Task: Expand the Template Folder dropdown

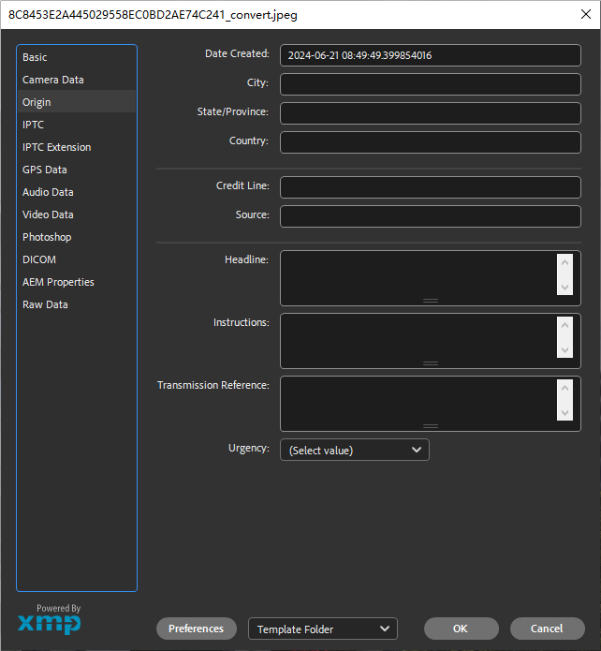Action: [x=323, y=629]
